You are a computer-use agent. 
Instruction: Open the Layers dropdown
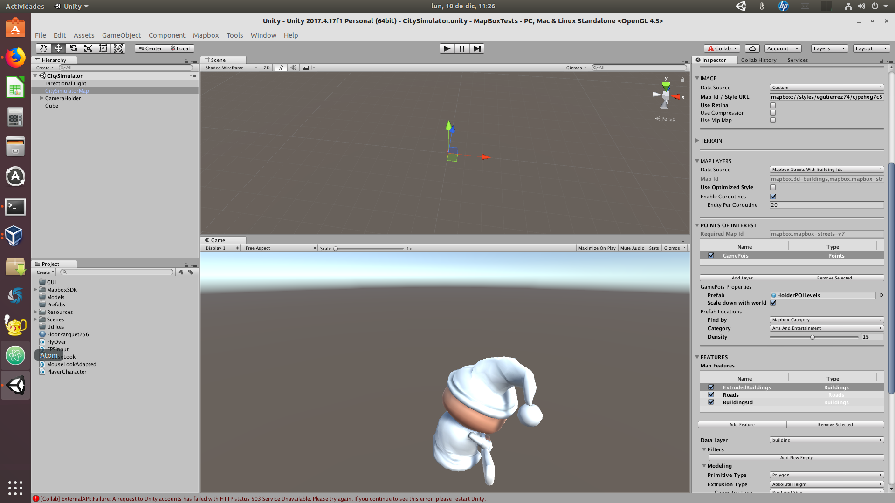[x=829, y=48]
